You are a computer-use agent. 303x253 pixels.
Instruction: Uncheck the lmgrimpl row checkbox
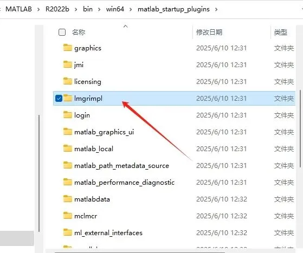[59, 98]
